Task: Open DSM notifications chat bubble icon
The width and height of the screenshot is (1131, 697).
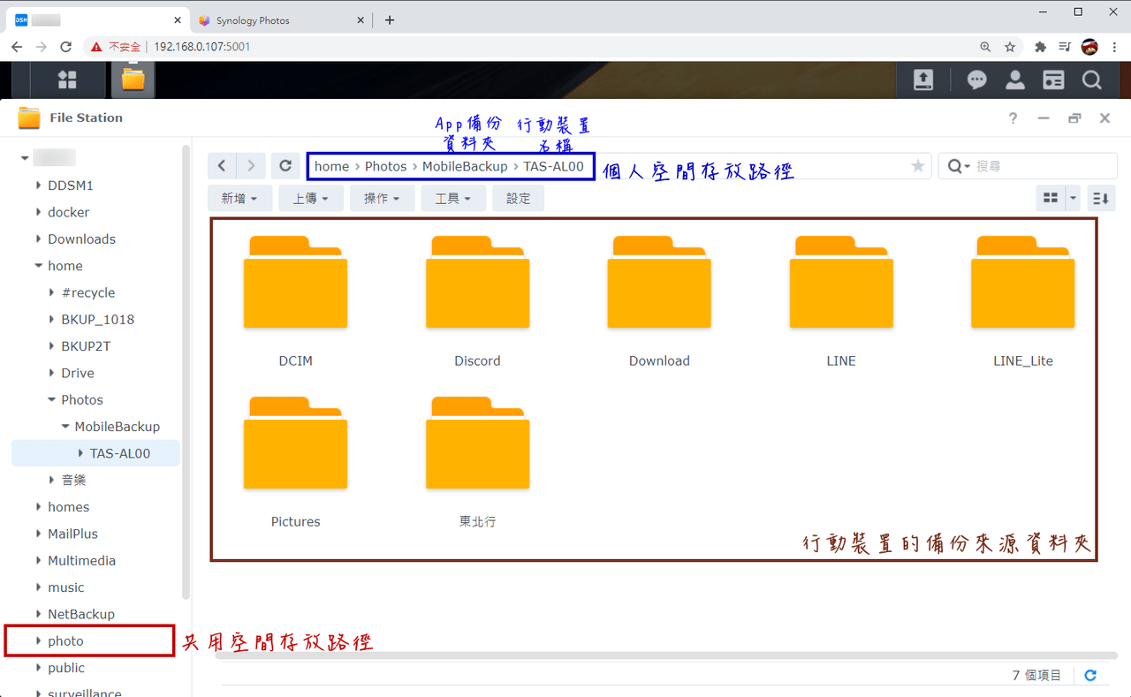Action: [976, 80]
